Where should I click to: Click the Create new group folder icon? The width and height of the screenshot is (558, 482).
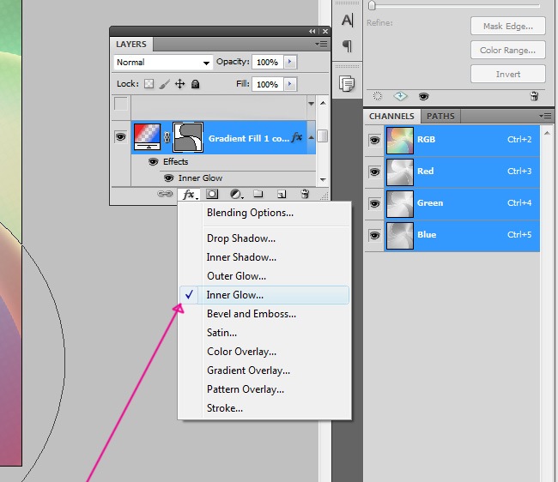[258, 195]
